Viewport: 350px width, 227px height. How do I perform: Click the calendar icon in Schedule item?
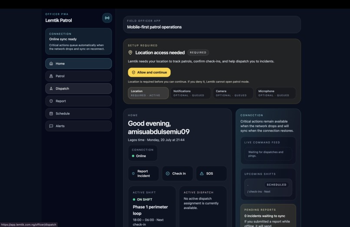click(51, 114)
